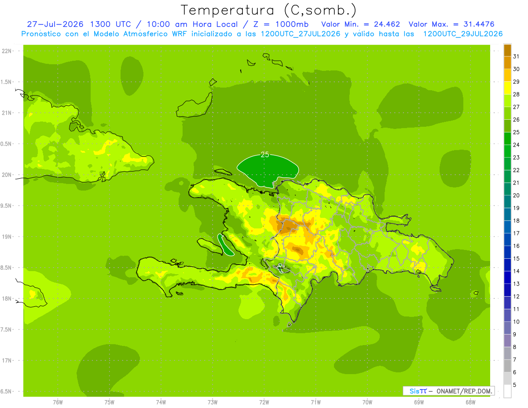Click "Valor Min. = 24.462" in header
Screen dimensions: 528x408
point(360,24)
